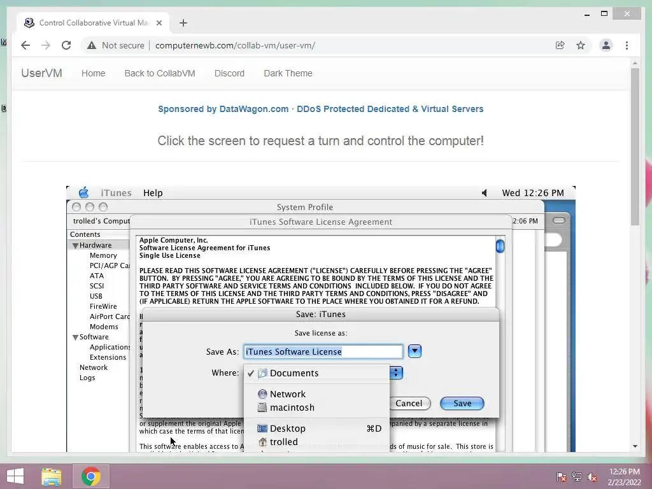This screenshot has height=489, width=652.
Task: Select Memory in Contents list
Action: click(x=103, y=255)
